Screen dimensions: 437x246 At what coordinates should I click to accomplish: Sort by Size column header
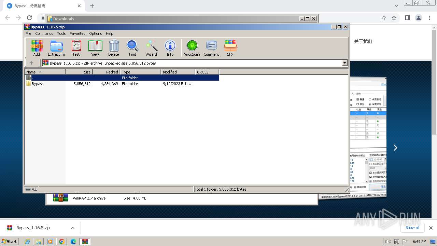coord(79,72)
